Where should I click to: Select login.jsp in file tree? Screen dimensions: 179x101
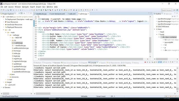click(x=17, y=56)
